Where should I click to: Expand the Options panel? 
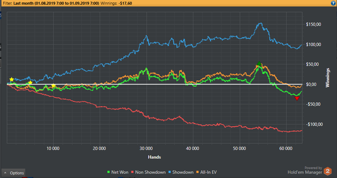(x=13, y=173)
